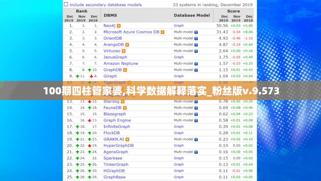The height and width of the screenshot is (181, 321).
Task: Click Multi-model info icon in Graph Engine row
Action: tap(196, 121)
